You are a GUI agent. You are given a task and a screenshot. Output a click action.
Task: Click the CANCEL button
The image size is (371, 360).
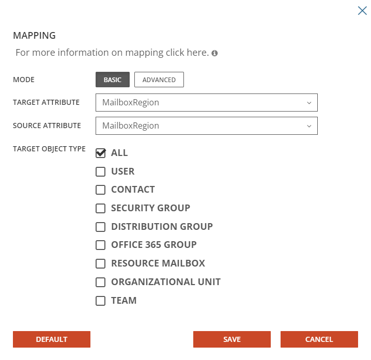(319, 339)
